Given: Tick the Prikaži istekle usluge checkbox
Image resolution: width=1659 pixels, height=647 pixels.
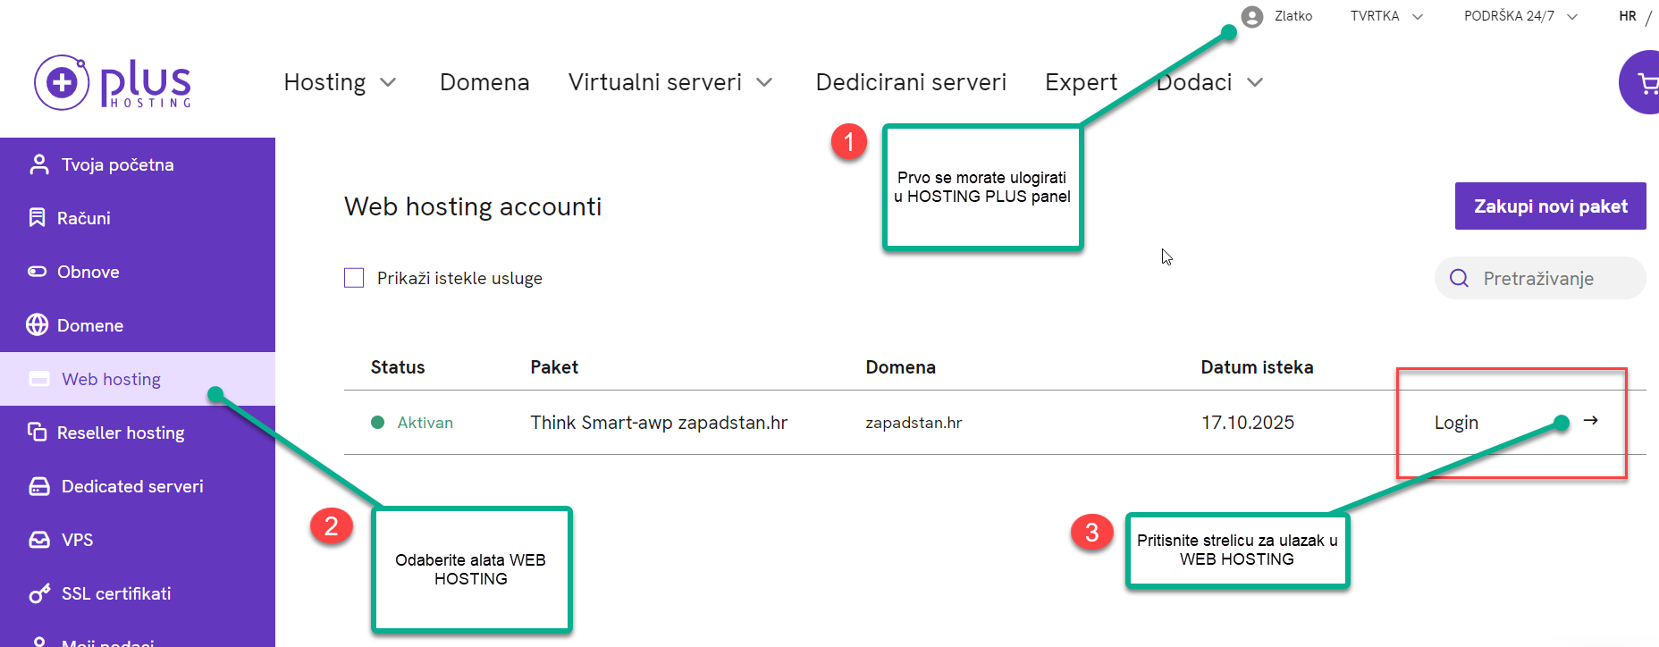Looking at the screenshot, I should (354, 278).
